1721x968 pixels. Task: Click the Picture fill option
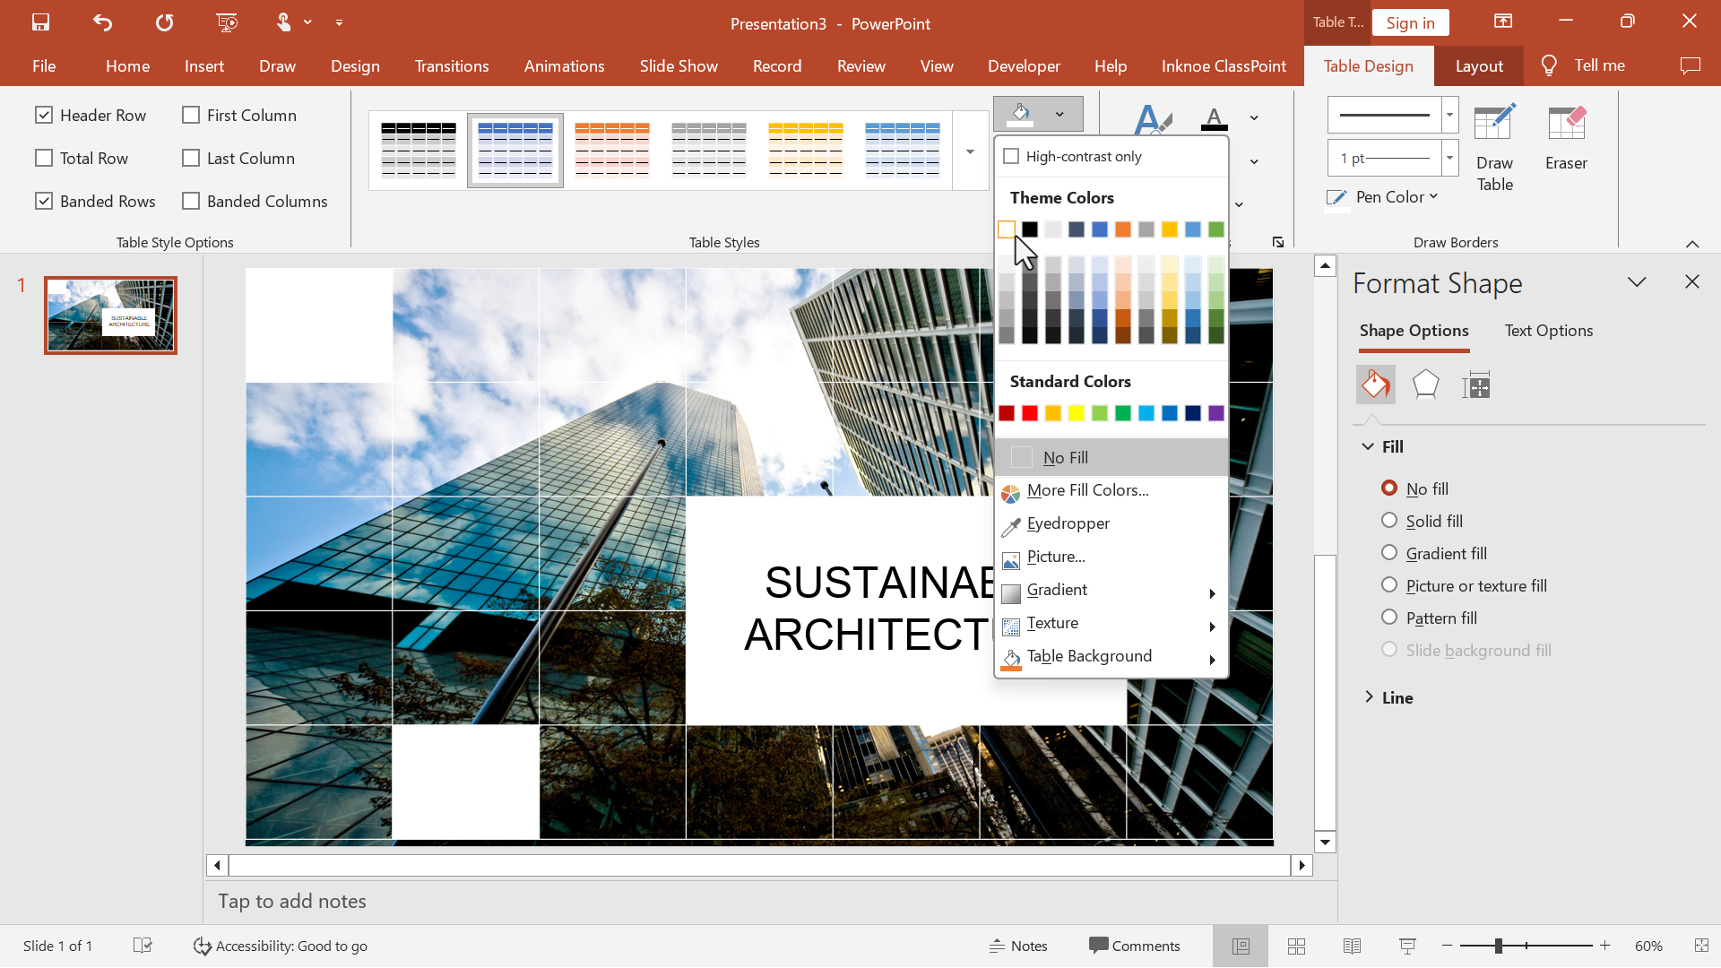point(1056,557)
